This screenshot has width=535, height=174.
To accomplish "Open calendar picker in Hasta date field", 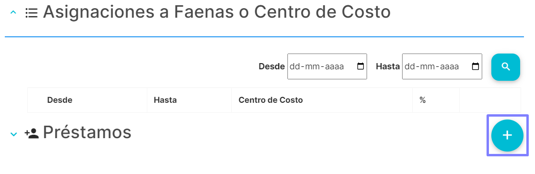I will [x=476, y=66].
